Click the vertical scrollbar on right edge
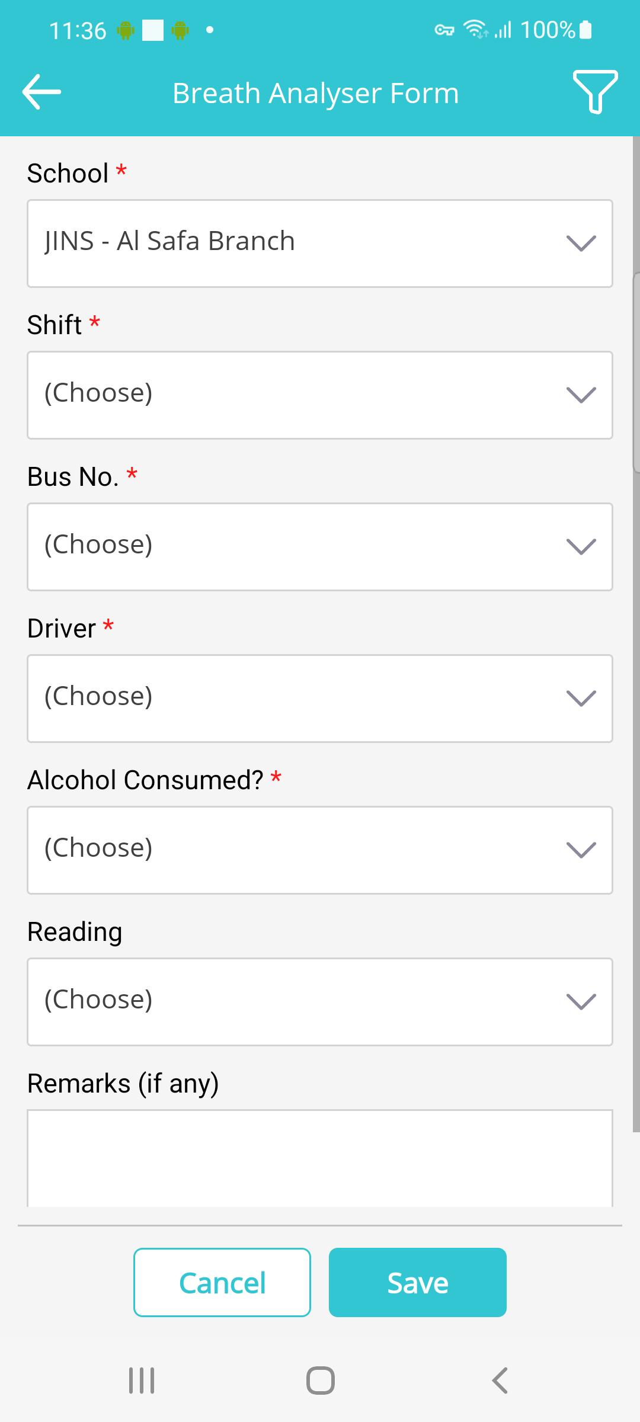 (636, 634)
